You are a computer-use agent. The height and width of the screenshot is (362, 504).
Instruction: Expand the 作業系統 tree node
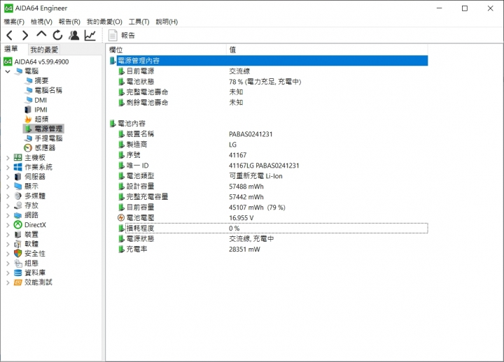[x=8, y=167]
